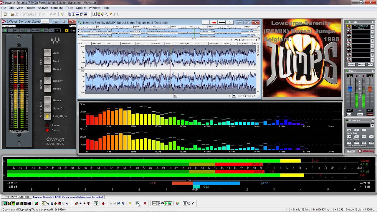Click the Presets button in Effects panel
The image size is (377, 212).
(361, 64)
